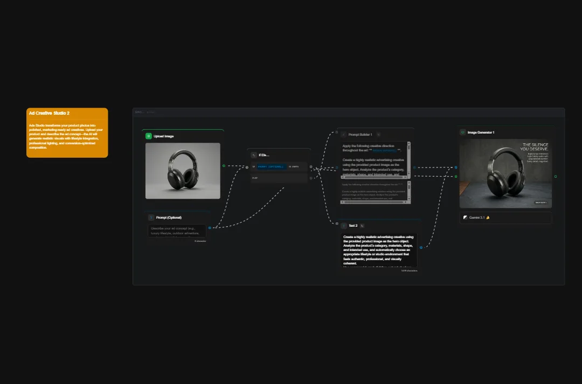Click the chain icon next to Text 2

(362, 226)
